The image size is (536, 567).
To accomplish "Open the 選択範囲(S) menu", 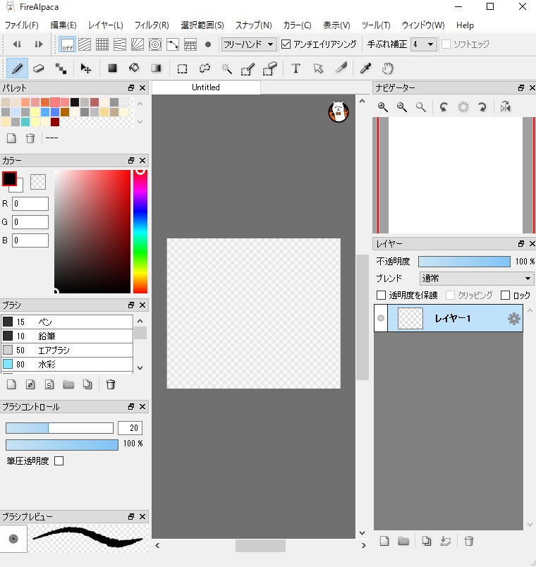I will [x=202, y=25].
